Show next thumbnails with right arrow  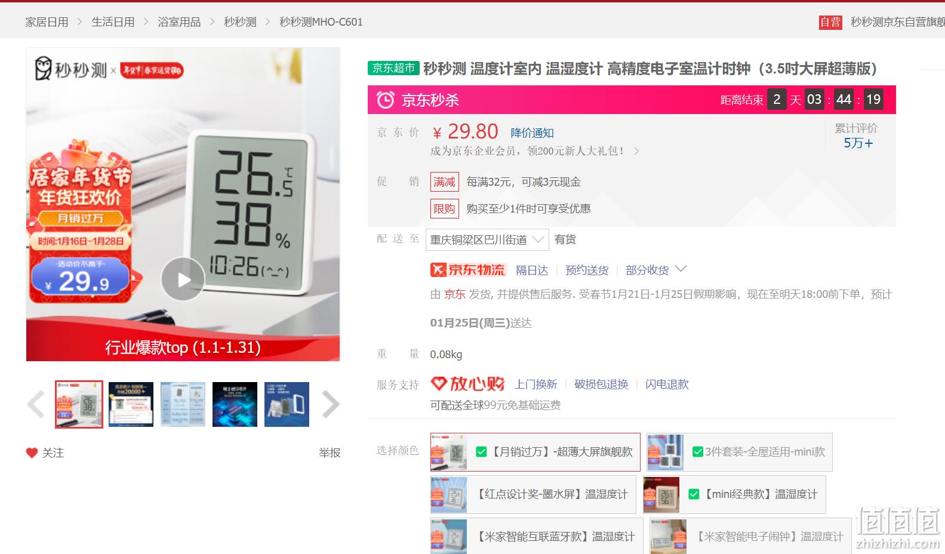pyautogui.click(x=331, y=405)
